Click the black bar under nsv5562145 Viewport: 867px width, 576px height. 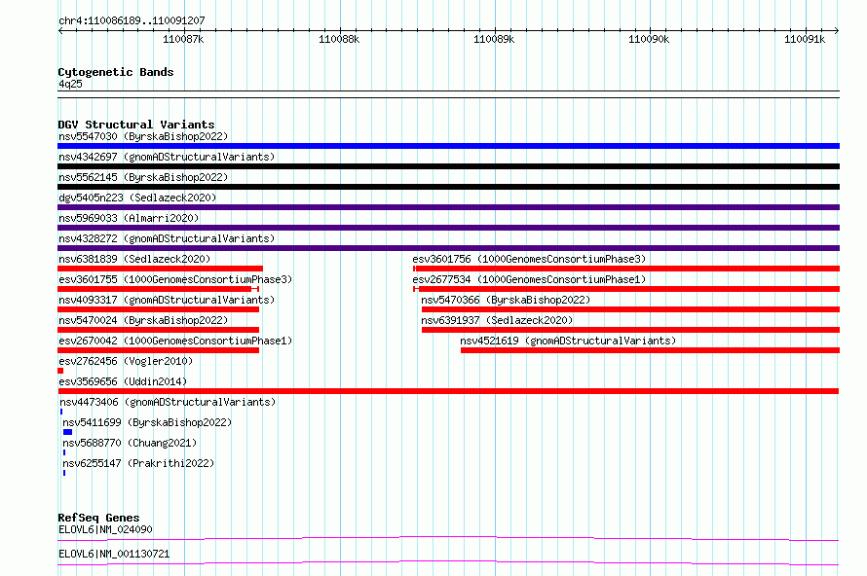coord(448,187)
